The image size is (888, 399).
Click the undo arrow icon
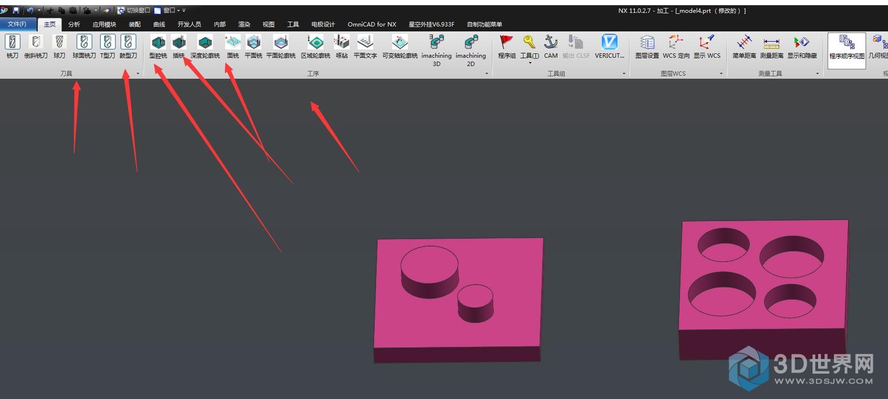click(30, 10)
